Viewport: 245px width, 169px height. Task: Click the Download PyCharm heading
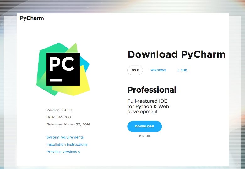[x=177, y=54]
